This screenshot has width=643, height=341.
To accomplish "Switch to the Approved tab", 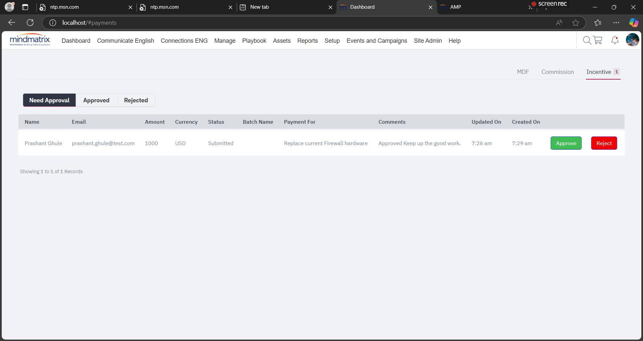I will (96, 100).
